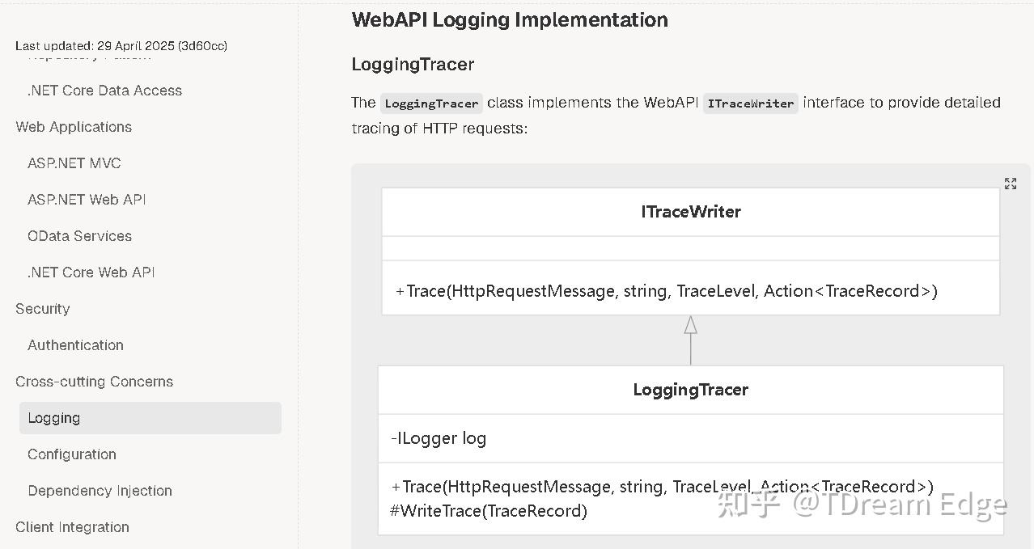Navigate to the Authentication page

(x=75, y=345)
